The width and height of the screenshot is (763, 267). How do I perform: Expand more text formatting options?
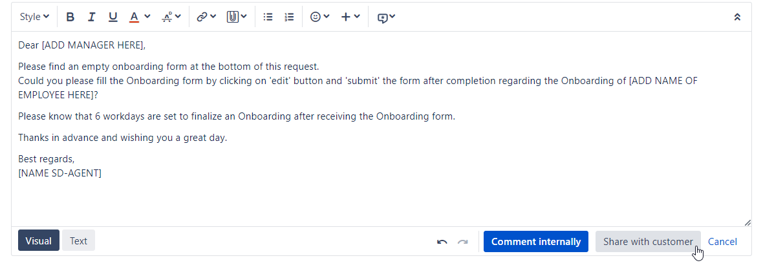point(171,17)
